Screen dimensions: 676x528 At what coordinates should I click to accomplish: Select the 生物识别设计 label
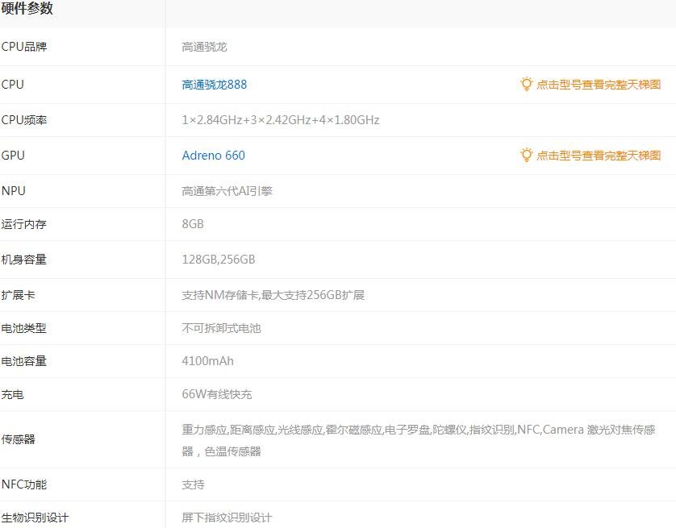tap(35, 518)
